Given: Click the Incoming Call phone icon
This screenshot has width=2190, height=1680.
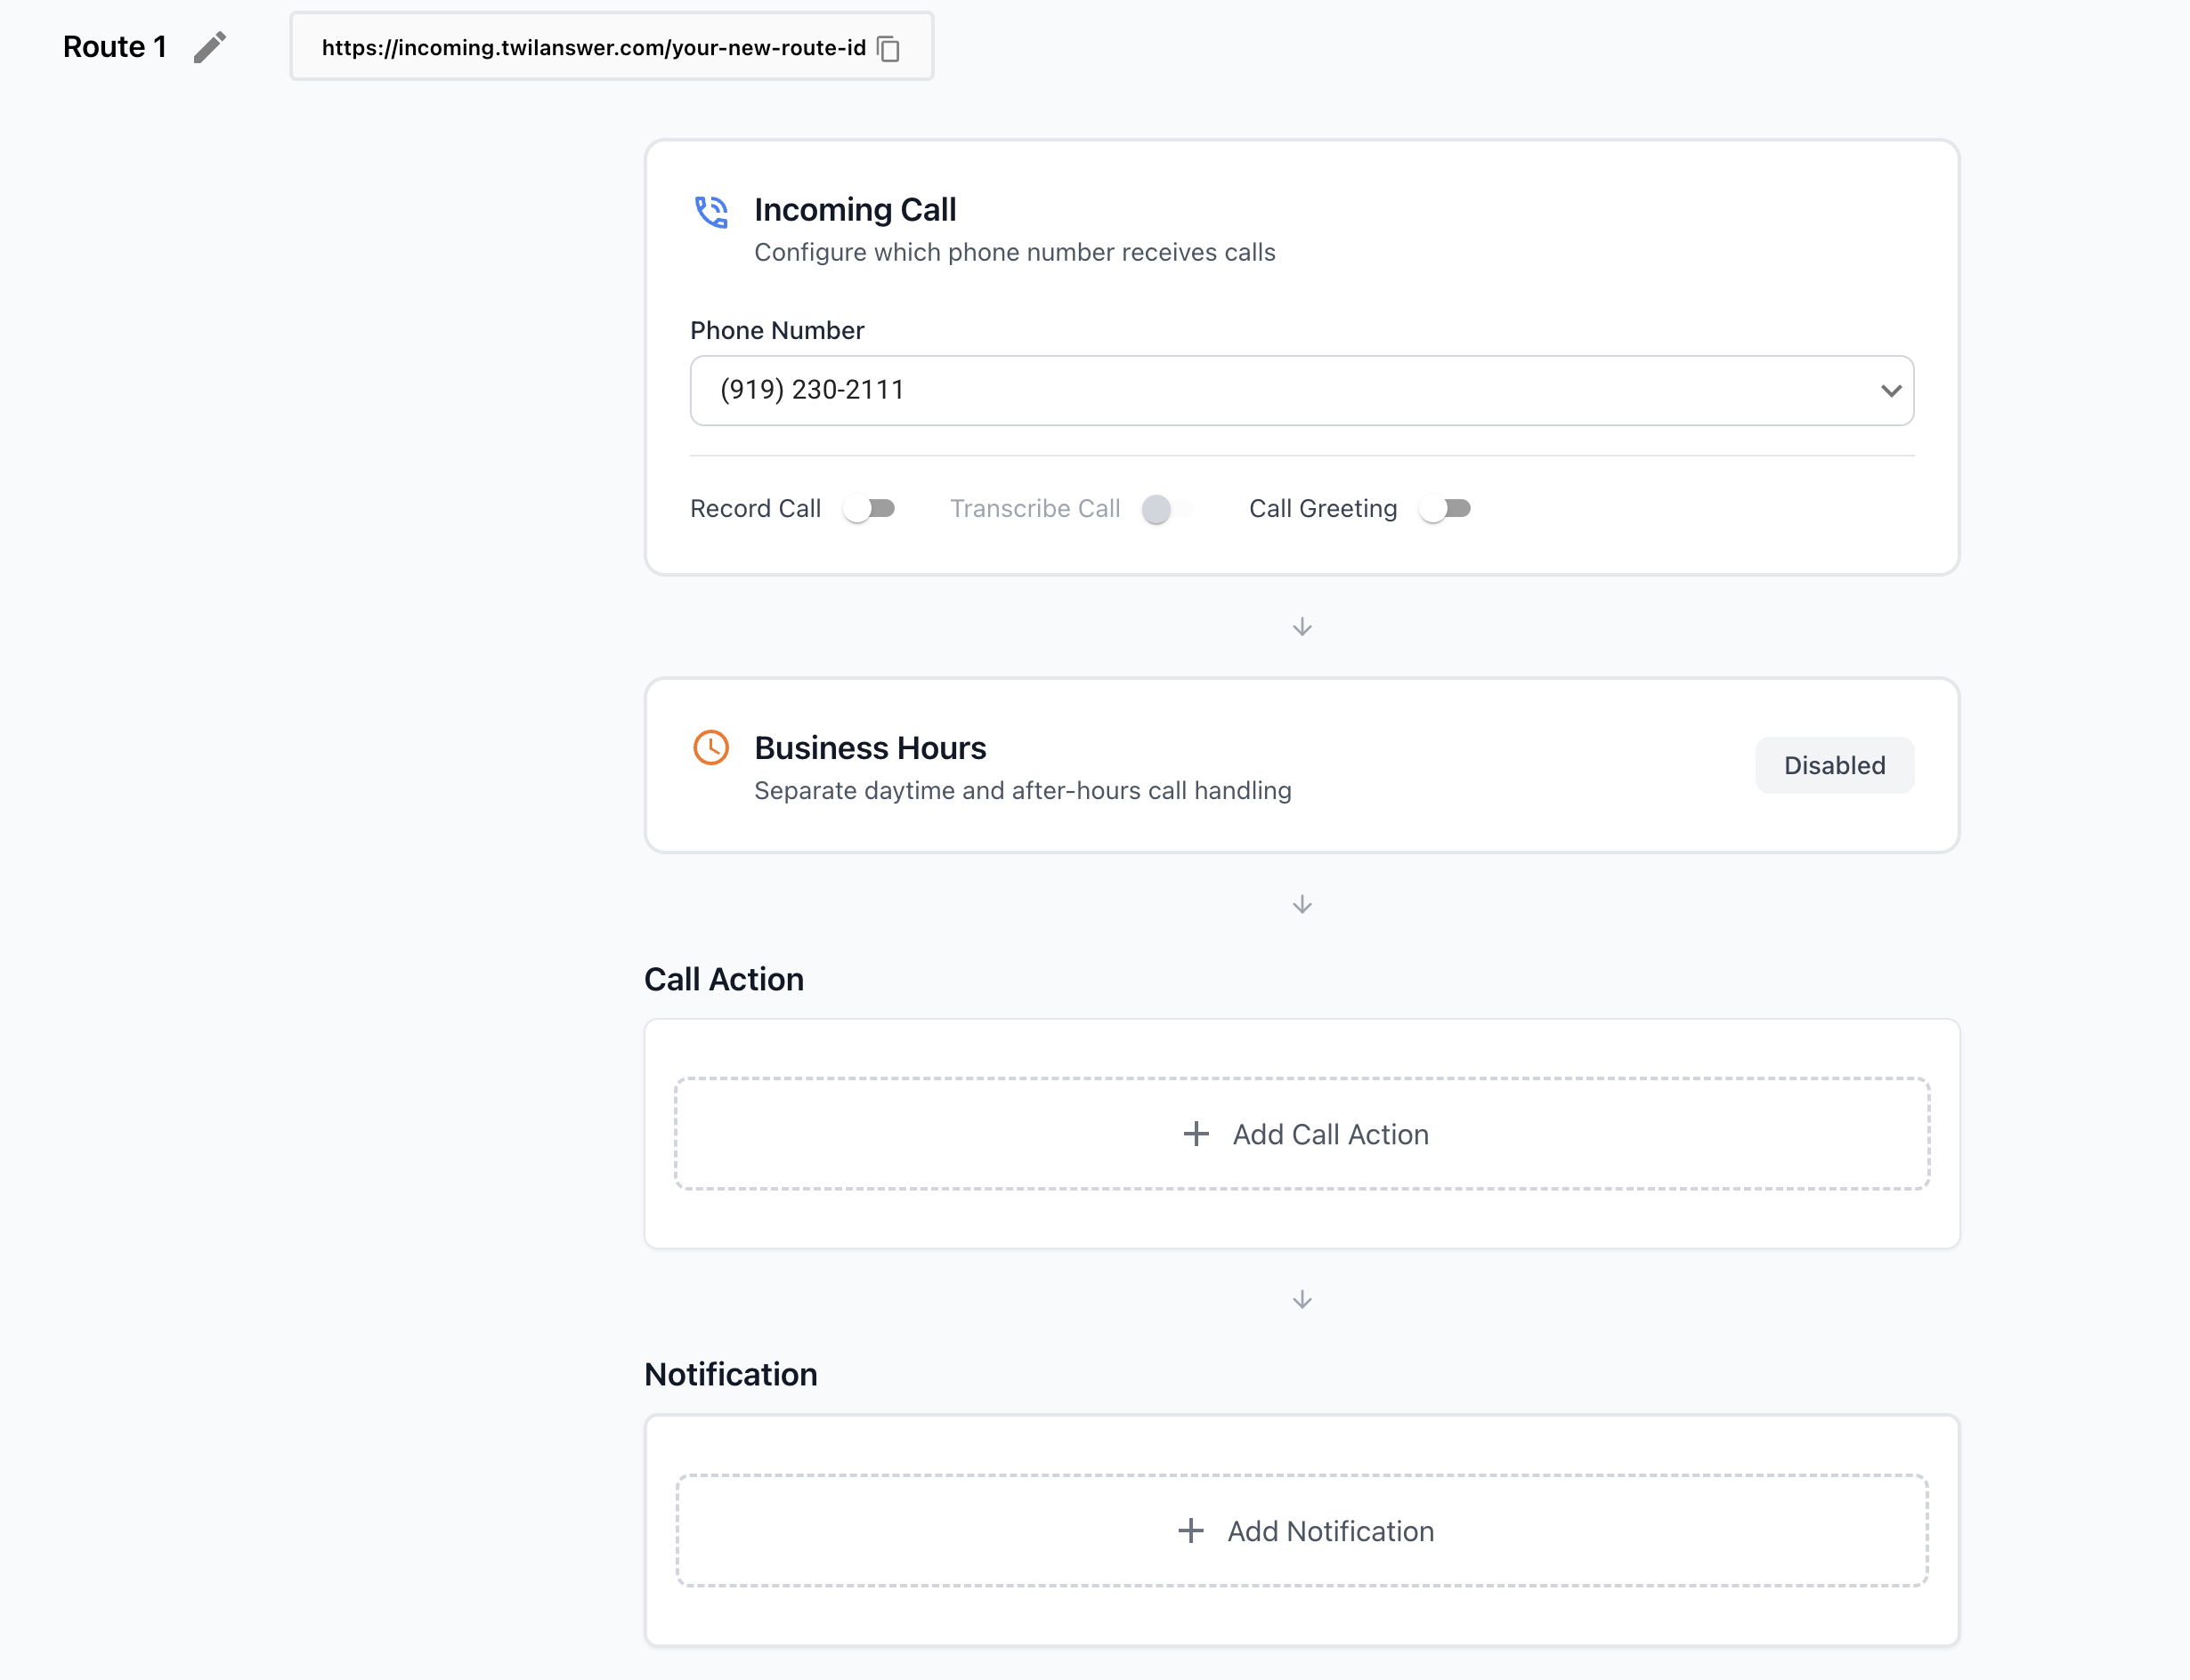Looking at the screenshot, I should pos(711,211).
